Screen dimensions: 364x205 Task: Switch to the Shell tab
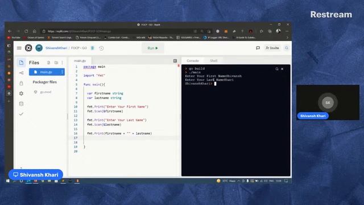214,61
